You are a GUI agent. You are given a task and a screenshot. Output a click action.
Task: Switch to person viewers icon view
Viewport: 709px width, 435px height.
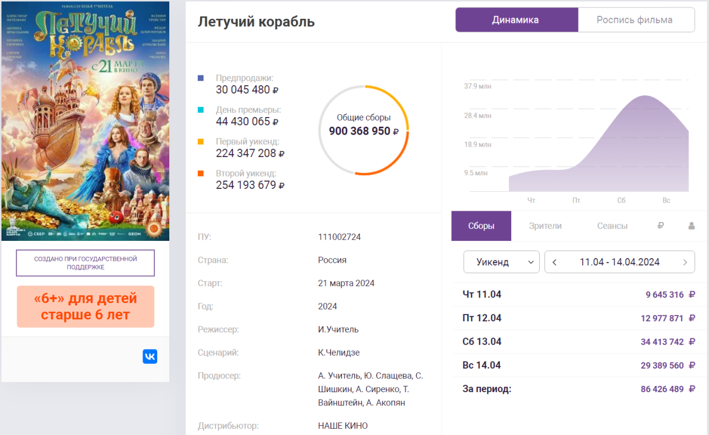pos(691,225)
